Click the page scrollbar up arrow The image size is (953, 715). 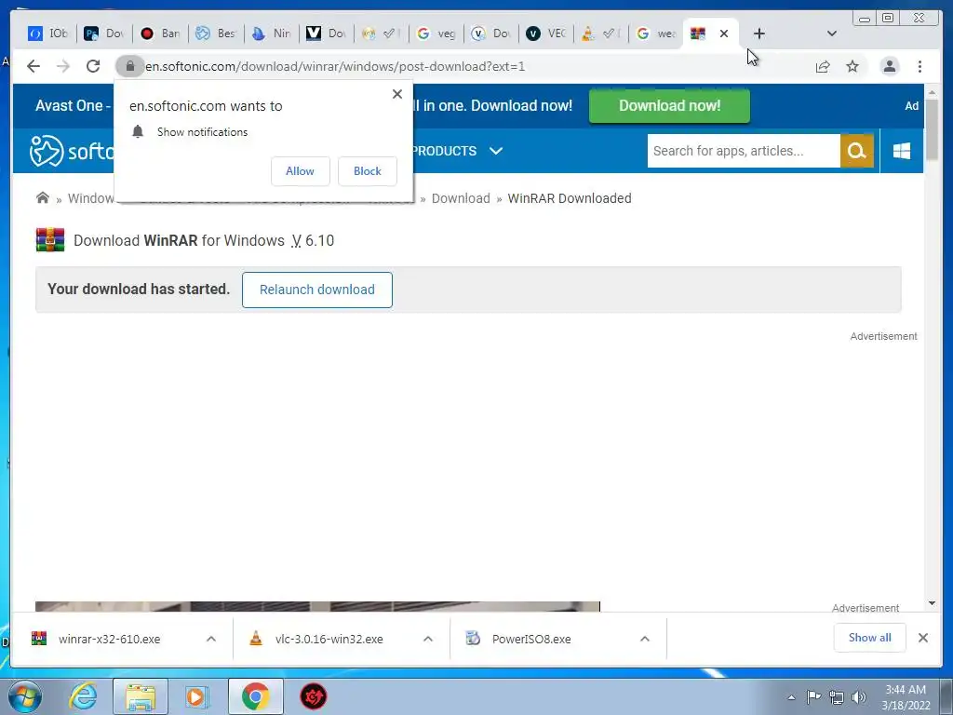tap(932, 92)
